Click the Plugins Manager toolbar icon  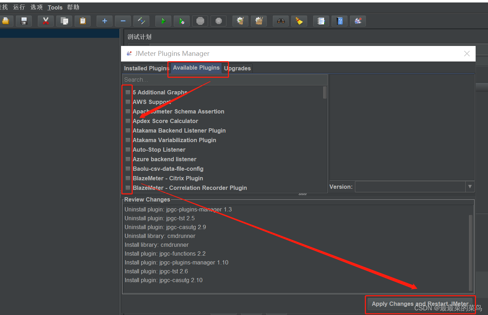(x=358, y=21)
